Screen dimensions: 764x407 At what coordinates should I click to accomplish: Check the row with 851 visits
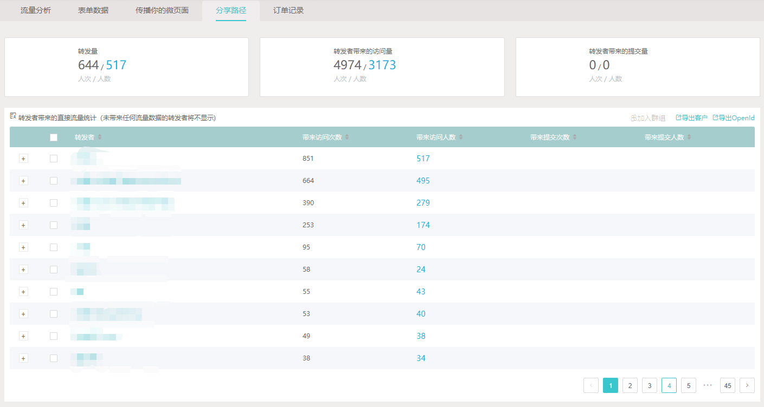(54, 159)
